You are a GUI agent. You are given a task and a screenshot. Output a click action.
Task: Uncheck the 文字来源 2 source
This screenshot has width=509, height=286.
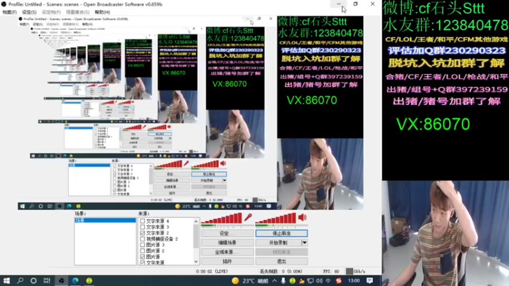(143, 233)
